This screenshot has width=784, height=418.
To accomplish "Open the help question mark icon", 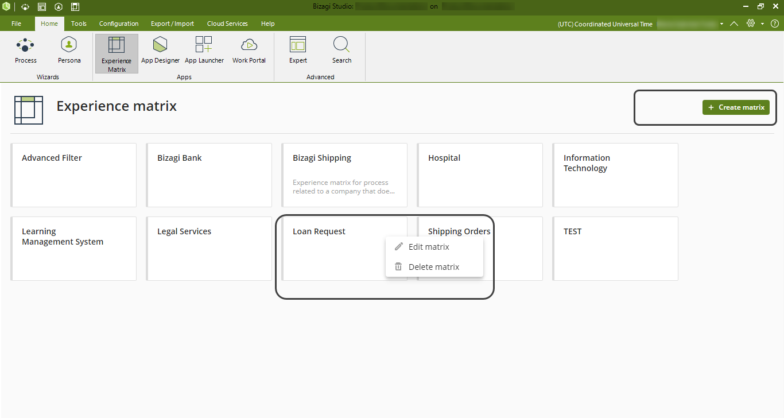I will coord(775,24).
